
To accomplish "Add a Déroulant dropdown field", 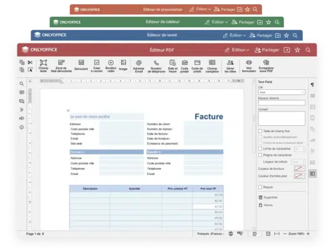I will (81, 65).
